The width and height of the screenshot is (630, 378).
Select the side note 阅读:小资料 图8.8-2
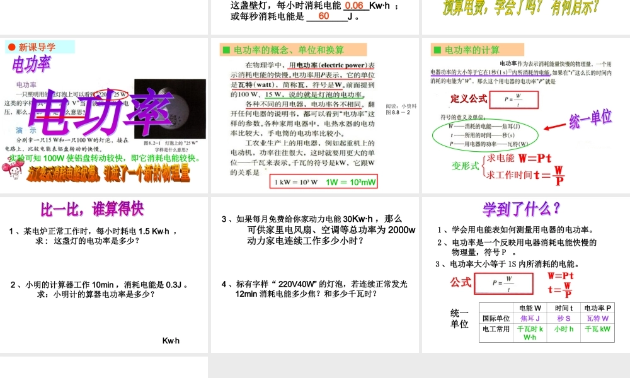[x=401, y=109]
